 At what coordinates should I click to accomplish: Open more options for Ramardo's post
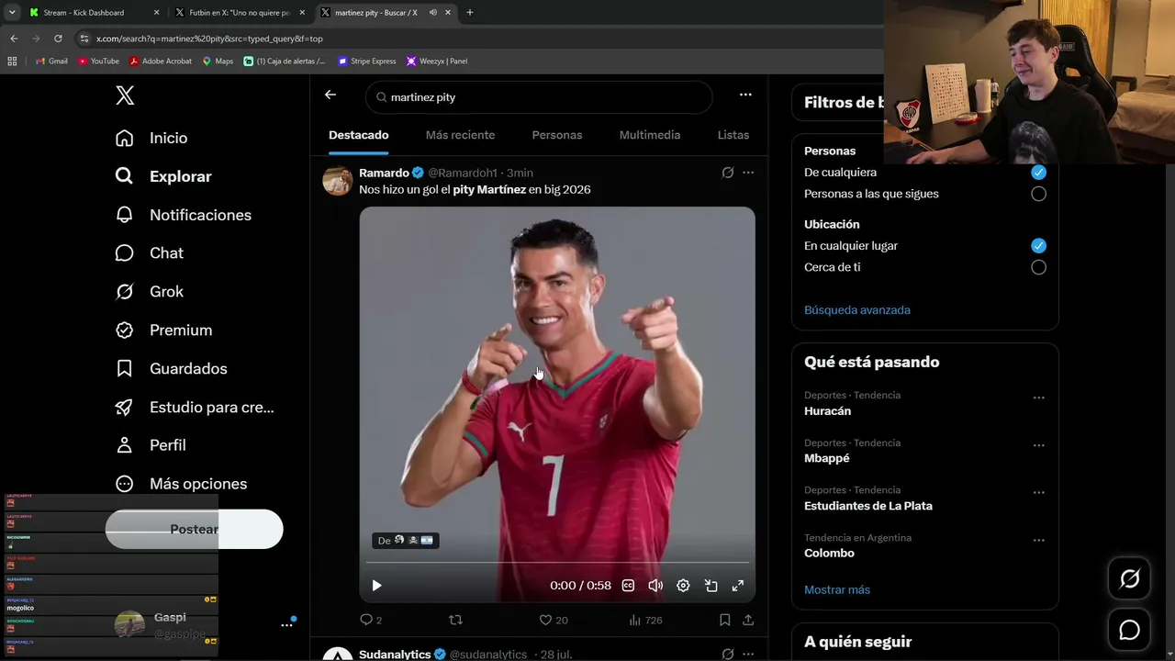point(748,173)
